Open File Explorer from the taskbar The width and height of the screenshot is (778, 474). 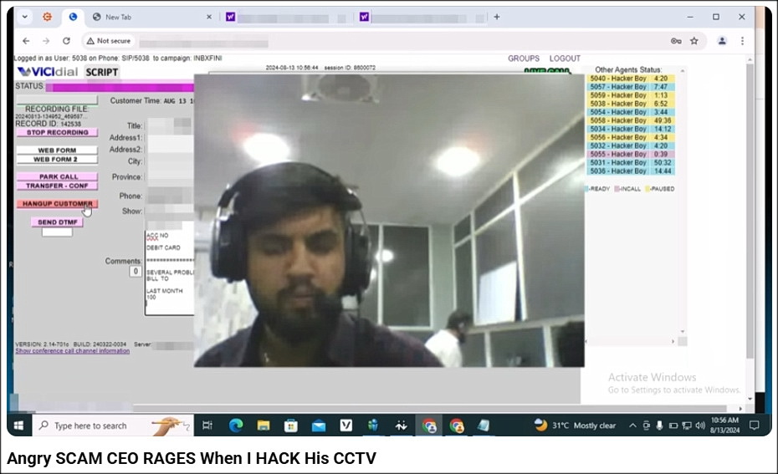(264, 426)
